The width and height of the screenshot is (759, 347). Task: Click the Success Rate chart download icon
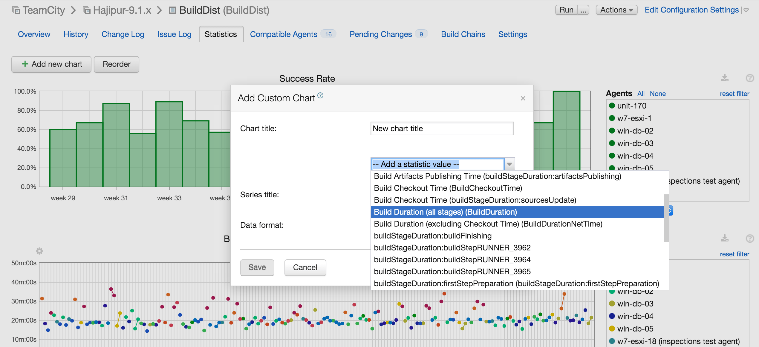click(x=724, y=78)
